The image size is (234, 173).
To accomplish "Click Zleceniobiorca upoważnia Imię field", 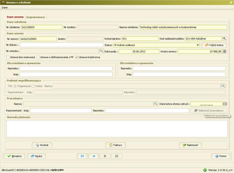I will tap(179, 74).
